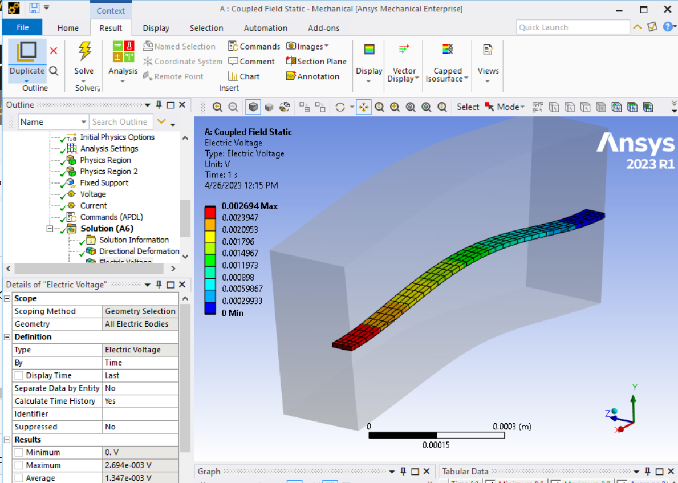Screen dimensions: 678x483
Task: Switch to the Add-ons ribbon tab
Action: point(323,28)
